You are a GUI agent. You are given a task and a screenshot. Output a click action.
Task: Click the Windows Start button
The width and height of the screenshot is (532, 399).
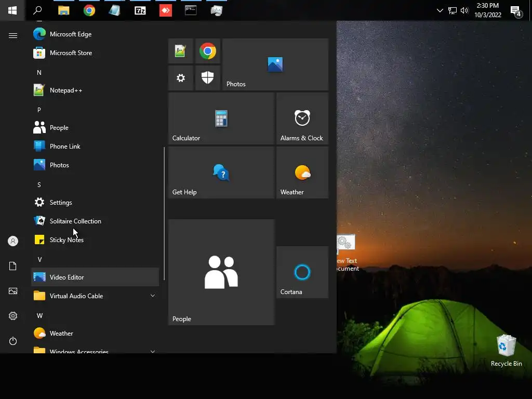click(x=12, y=10)
